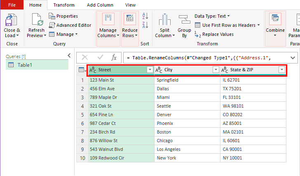Select cell Los Angeles

tap(187, 149)
